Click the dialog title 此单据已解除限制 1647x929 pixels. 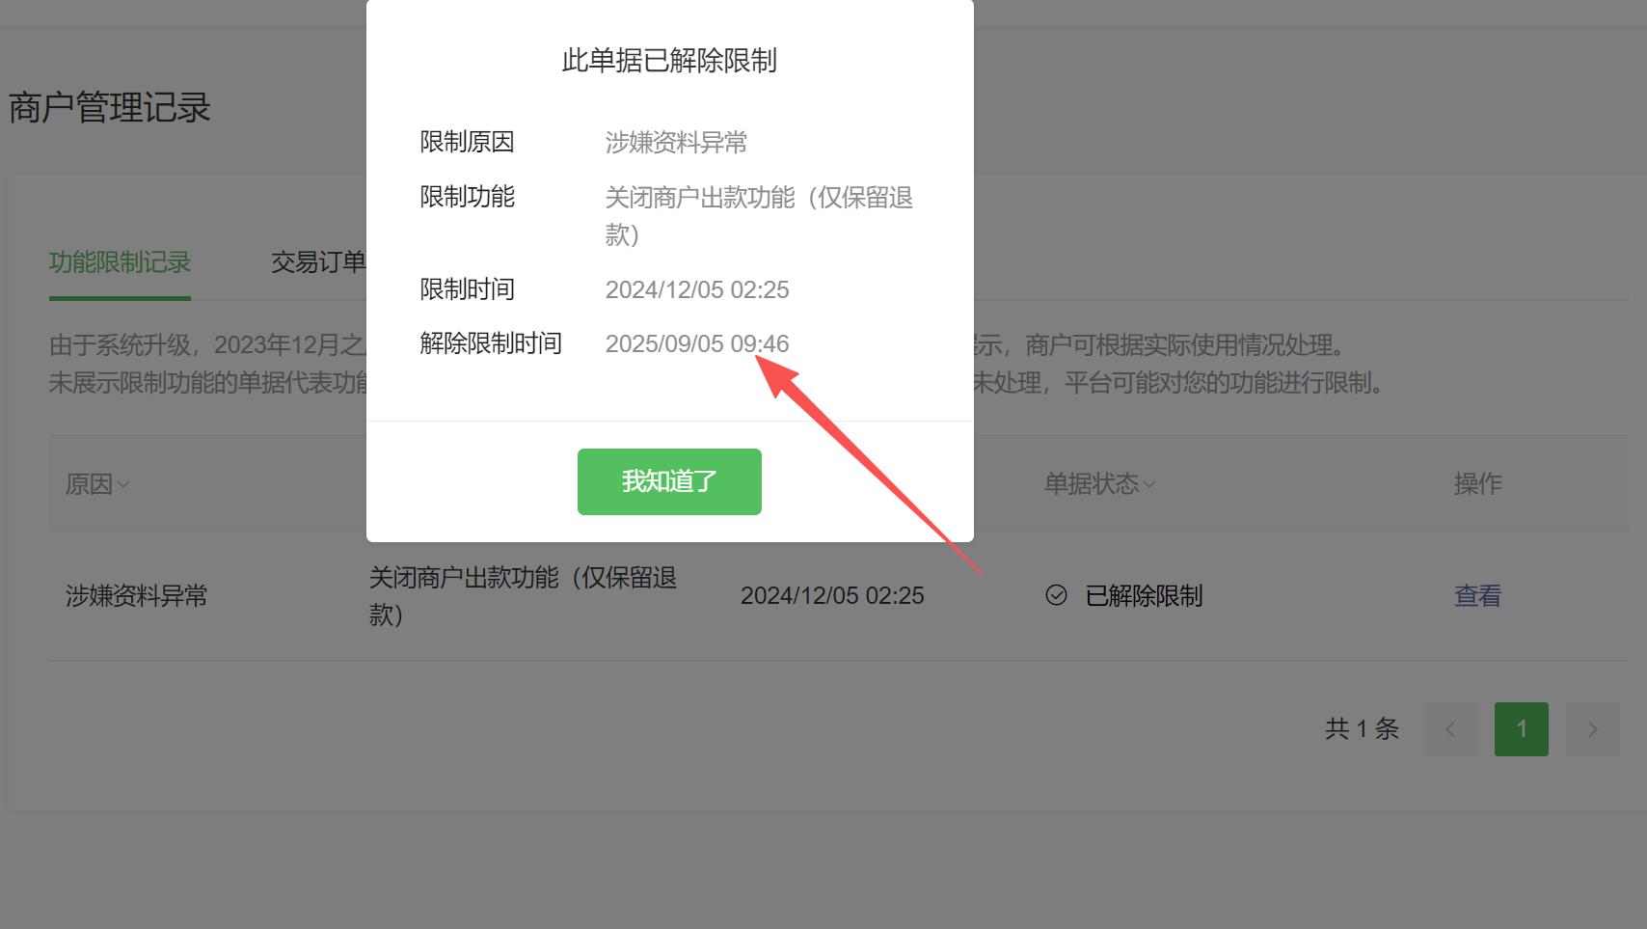[x=669, y=61]
